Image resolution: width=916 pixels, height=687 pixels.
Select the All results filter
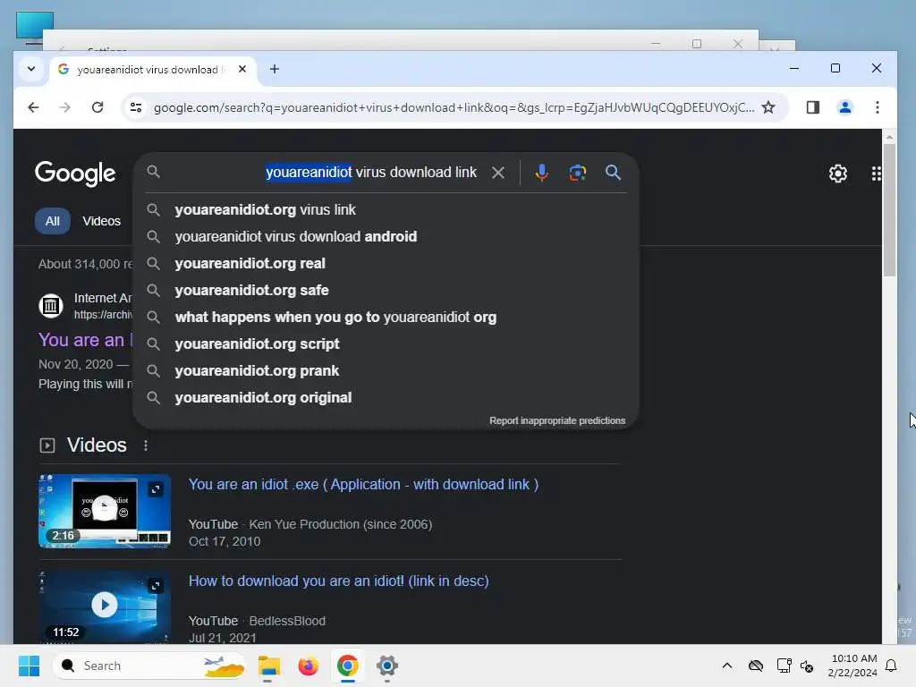pos(53,221)
